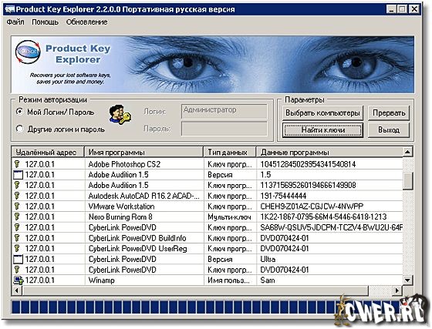Open the Файл menu
The width and height of the screenshot is (432, 329).
15,22
